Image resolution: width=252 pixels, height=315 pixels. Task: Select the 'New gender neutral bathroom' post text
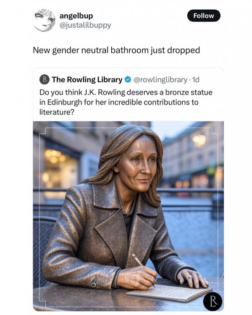tap(116, 50)
